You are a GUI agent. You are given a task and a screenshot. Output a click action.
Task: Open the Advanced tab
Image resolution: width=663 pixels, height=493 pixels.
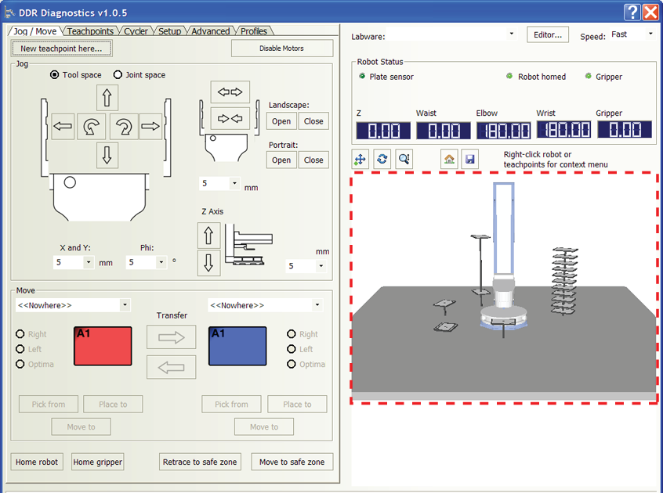coord(211,31)
